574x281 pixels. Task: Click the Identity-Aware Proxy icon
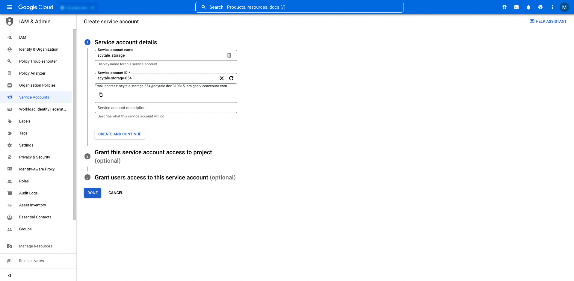(10, 169)
